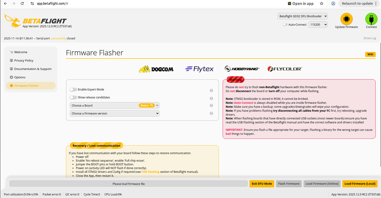Click the red Warning label

[x=236, y=79]
